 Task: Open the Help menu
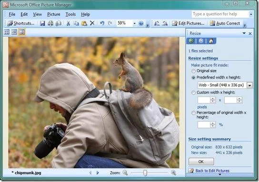coord(85,15)
